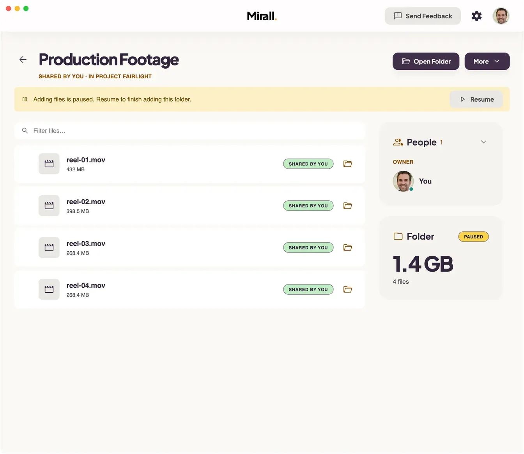The width and height of the screenshot is (524, 454).
Task: Click the Send Feedback button
Action: pos(423,16)
